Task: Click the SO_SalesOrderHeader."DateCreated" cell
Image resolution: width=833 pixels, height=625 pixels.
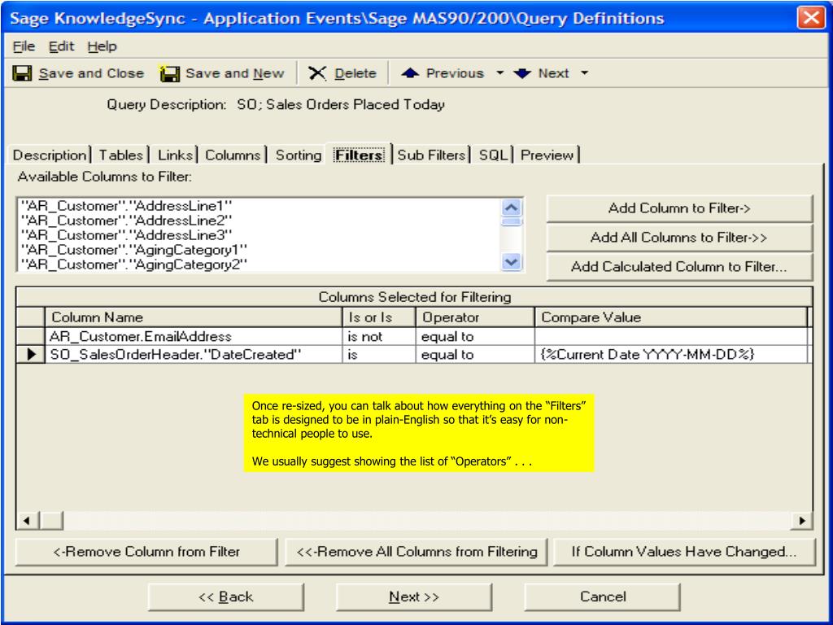Action: coord(194,355)
